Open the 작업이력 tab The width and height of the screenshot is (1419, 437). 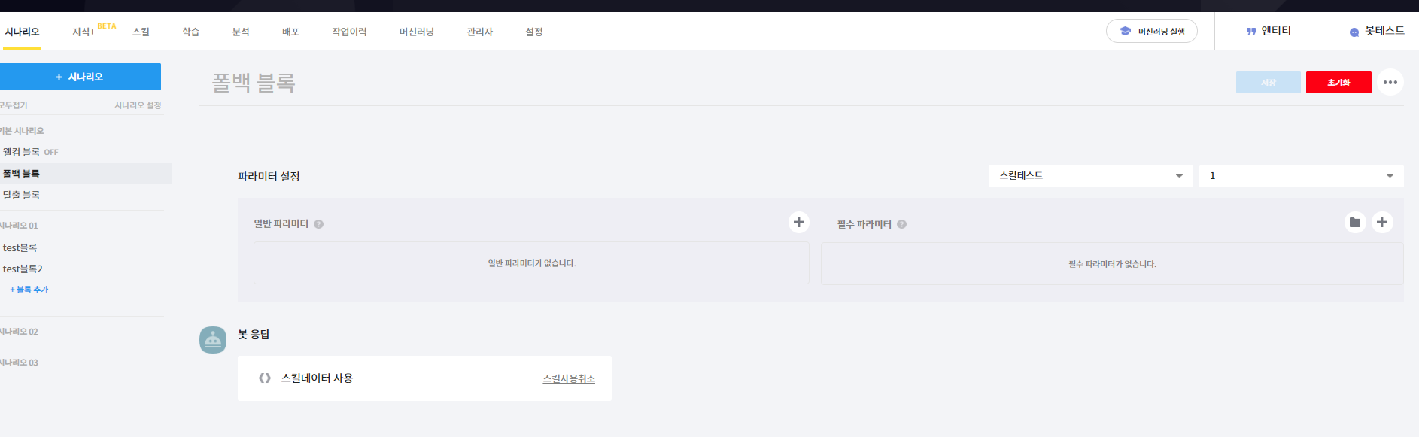[349, 32]
